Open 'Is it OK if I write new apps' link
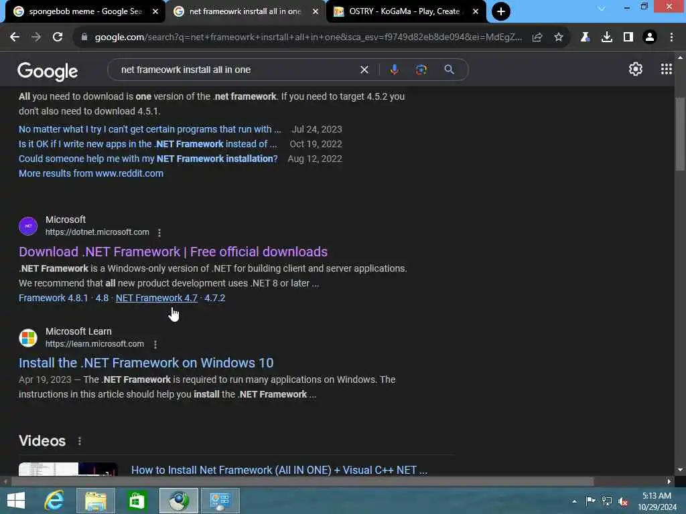 point(148,145)
